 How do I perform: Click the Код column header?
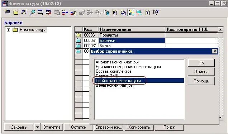tap(90, 29)
